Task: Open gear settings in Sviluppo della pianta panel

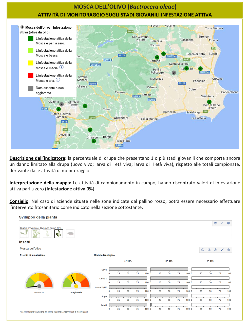Action: (228, 223)
